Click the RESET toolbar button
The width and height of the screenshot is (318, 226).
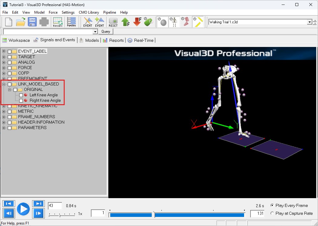[x=113, y=22]
